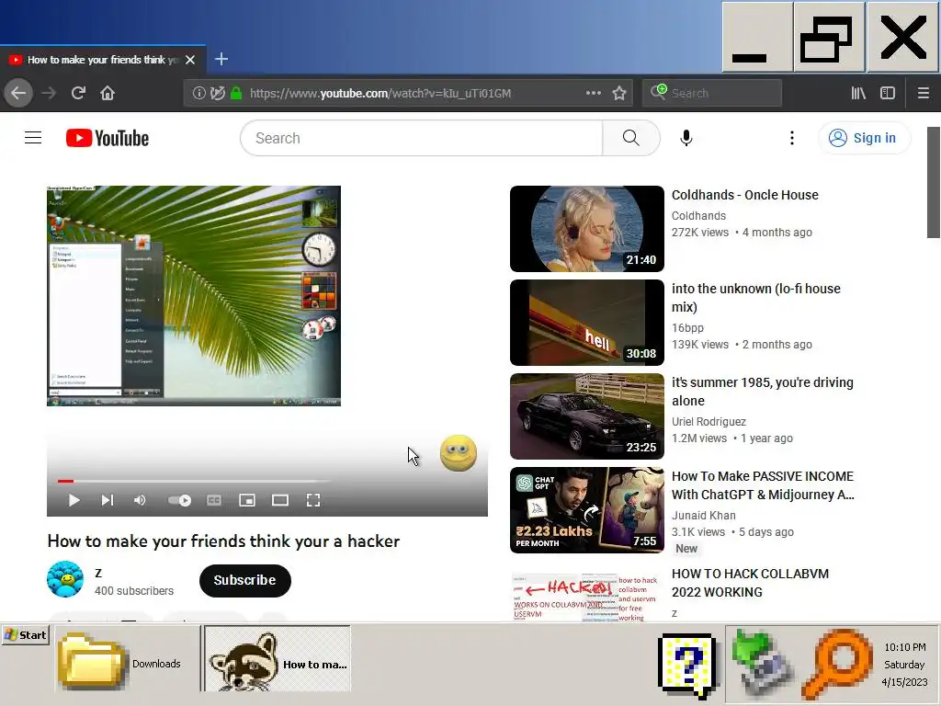Click the URL address bar field
The image size is (941, 706).
coord(408,93)
